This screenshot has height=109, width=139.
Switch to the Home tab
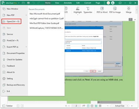[x=48, y=3]
